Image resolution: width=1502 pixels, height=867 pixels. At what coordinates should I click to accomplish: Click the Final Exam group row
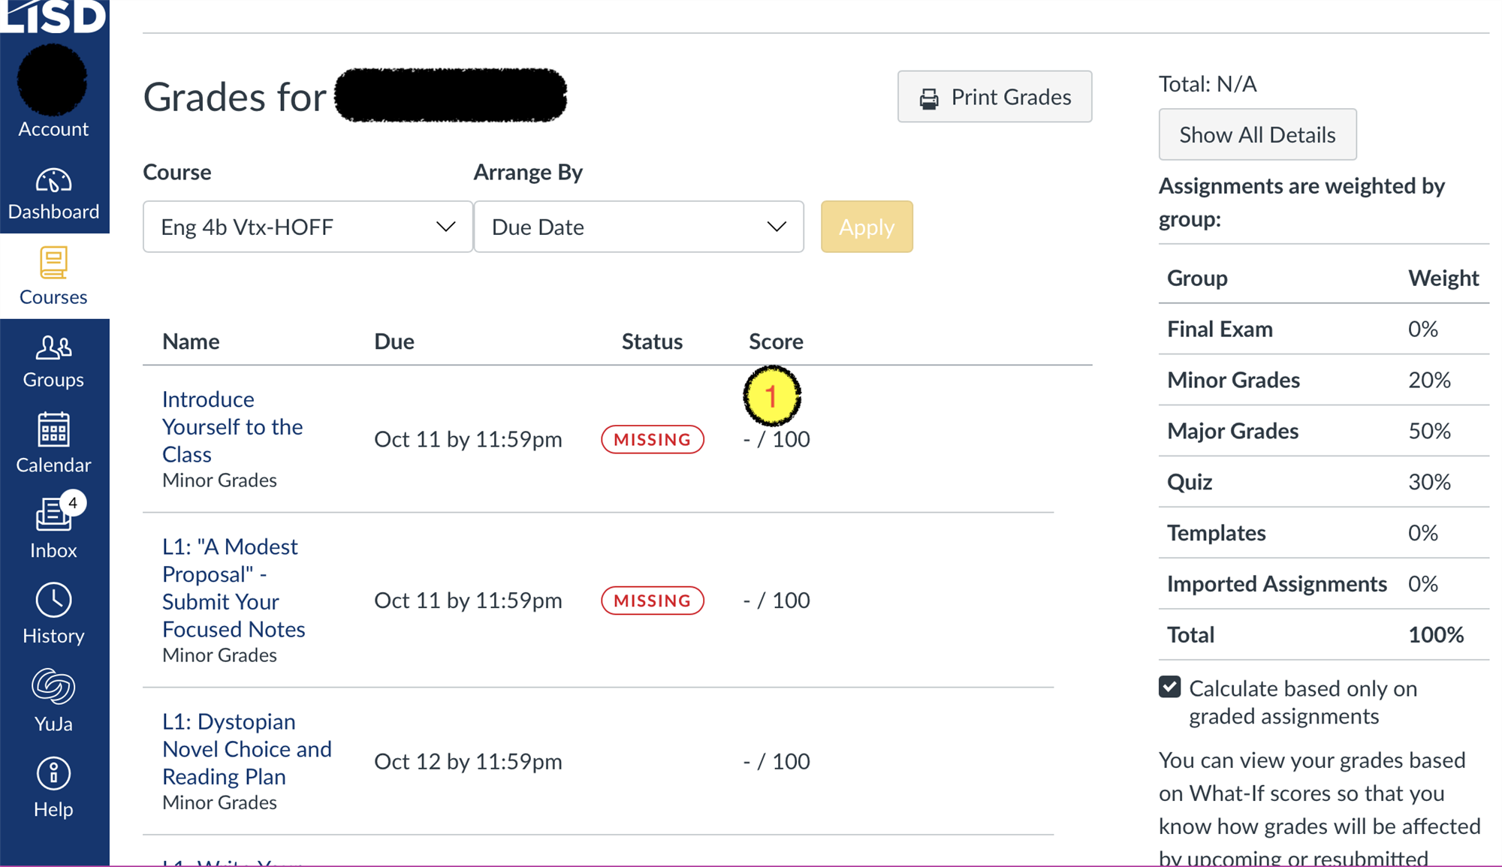(x=1324, y=329)
